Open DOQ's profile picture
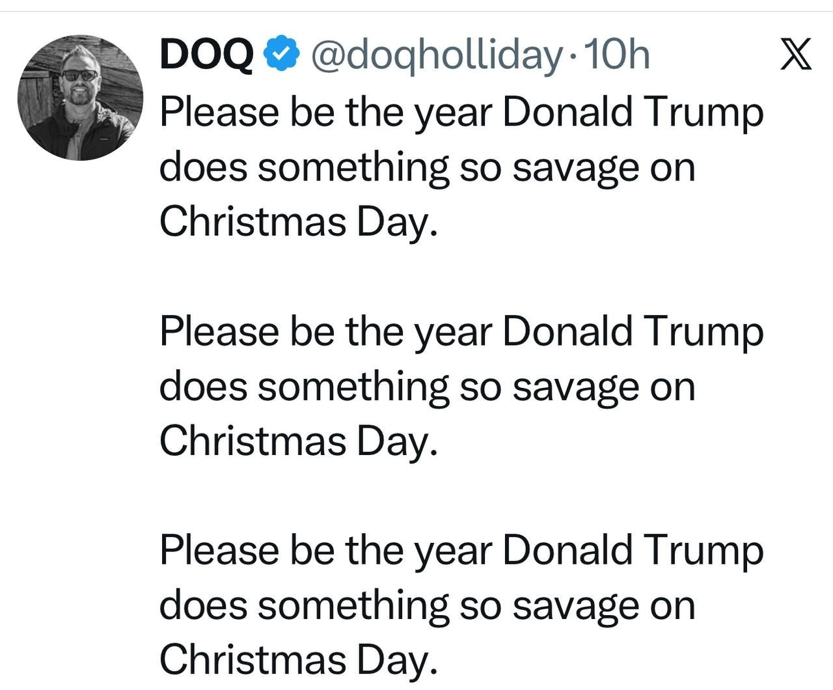This screenshot has width=833, height=690. (x=80, y=98)
